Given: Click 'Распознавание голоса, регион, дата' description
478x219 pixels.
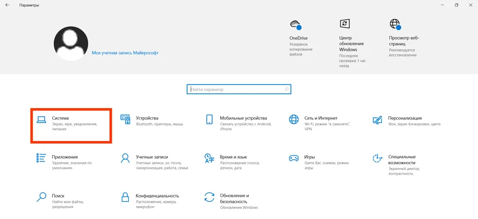Looking at the screenshot, I should (x=240, y=166).
